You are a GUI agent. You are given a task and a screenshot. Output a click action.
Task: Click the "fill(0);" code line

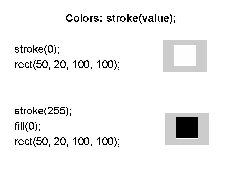coord(28,126)
